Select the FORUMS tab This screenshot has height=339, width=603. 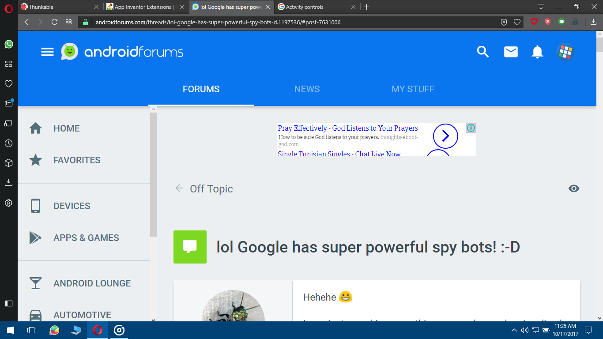pyautogui.click(x=201, y=89)
